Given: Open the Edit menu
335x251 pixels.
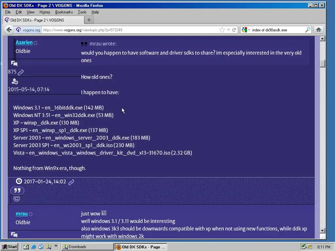Looking at the screenshot, I should point(19,12).
